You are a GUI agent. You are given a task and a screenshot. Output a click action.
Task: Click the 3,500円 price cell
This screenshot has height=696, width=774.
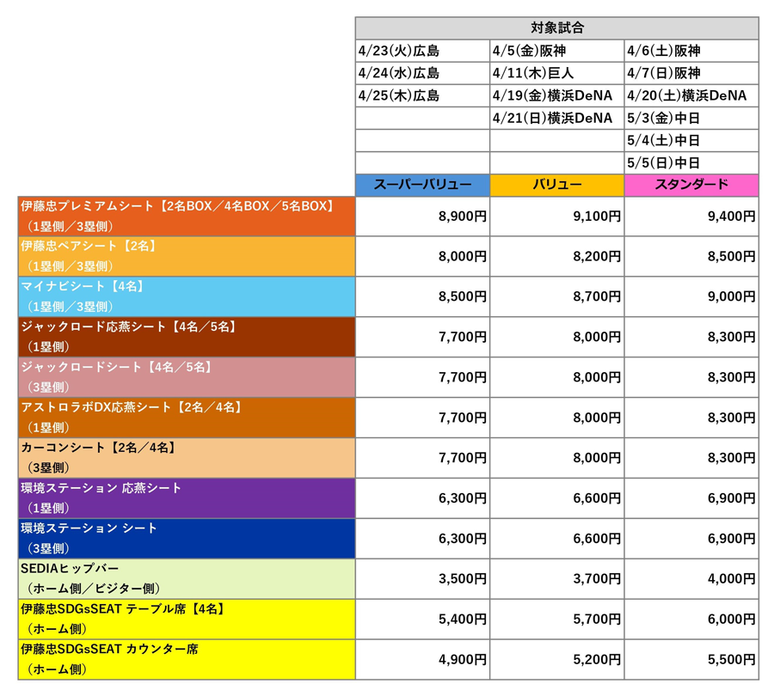tap(422, 578)
